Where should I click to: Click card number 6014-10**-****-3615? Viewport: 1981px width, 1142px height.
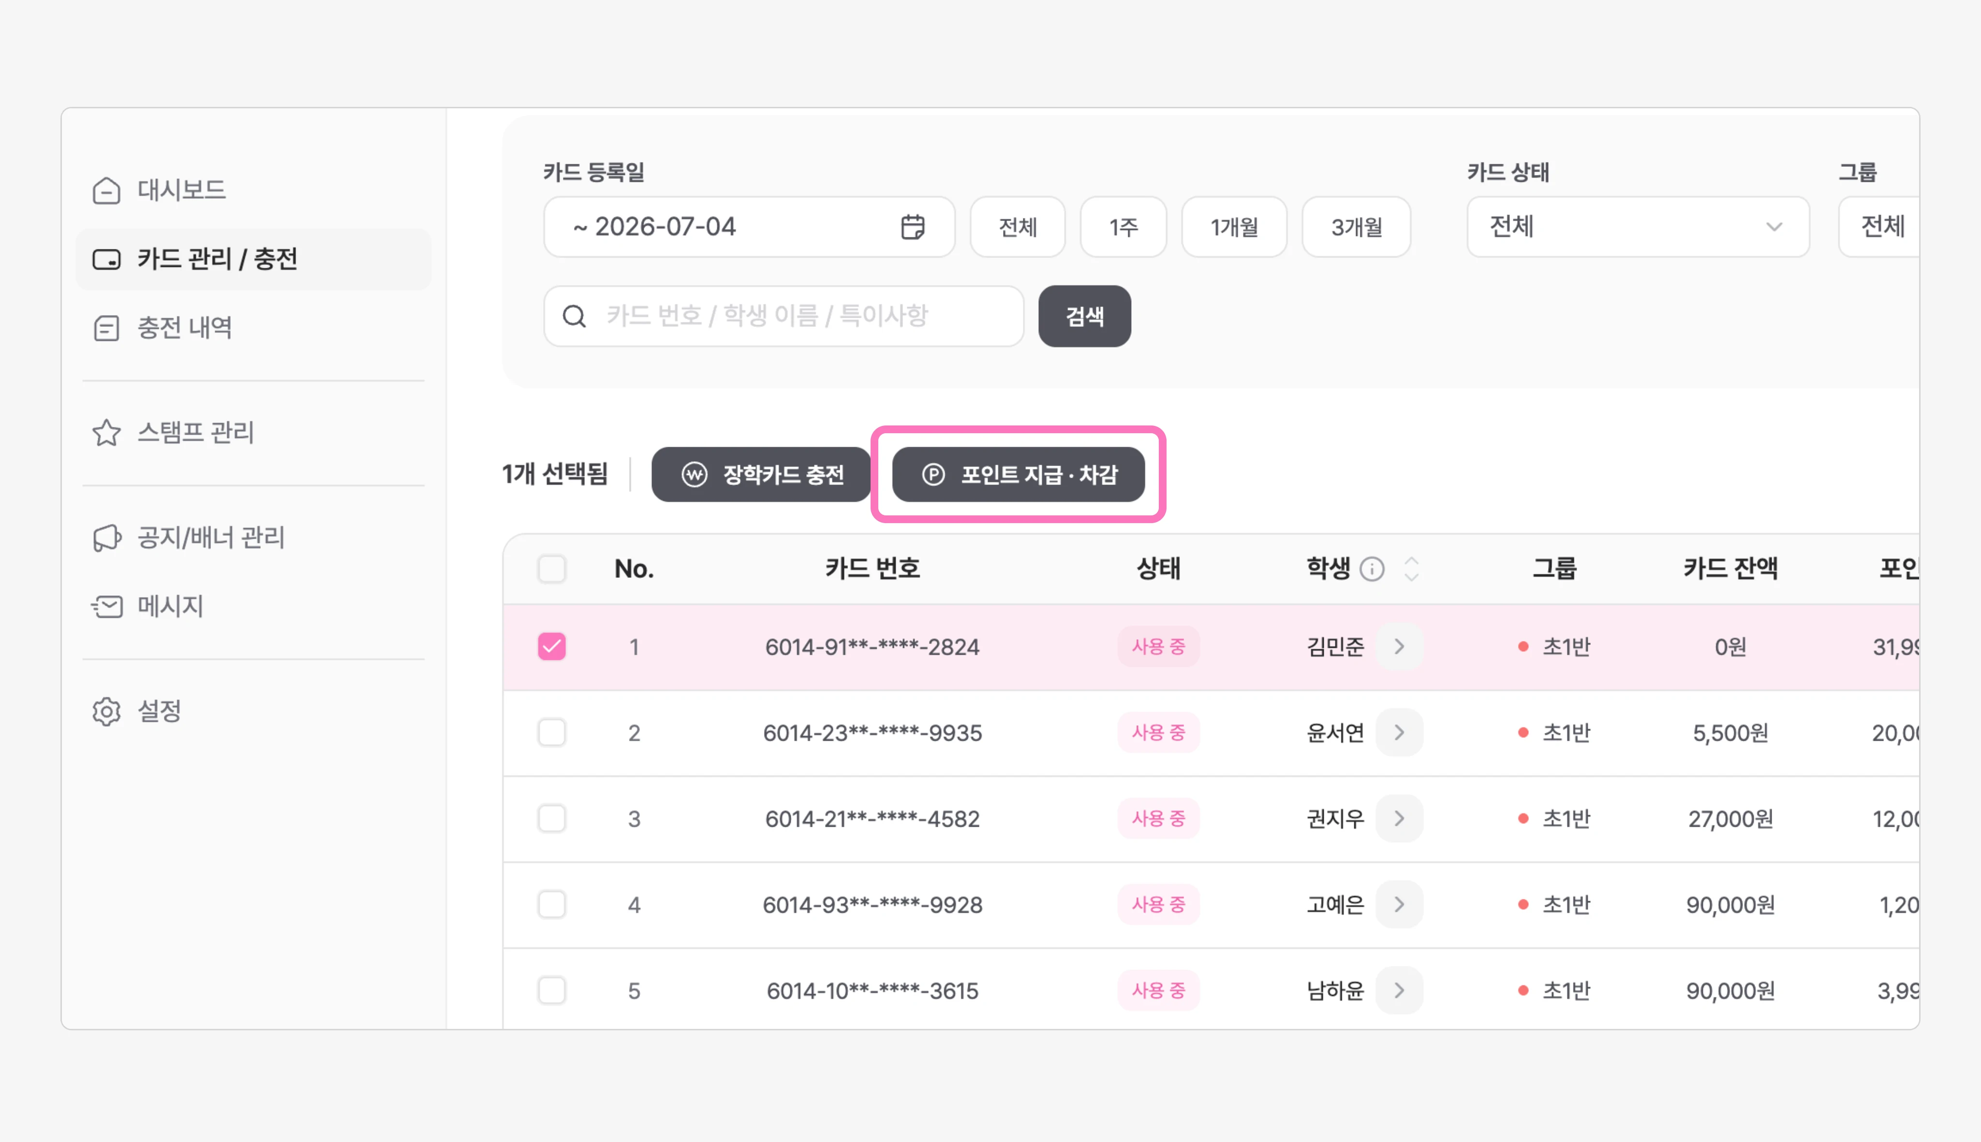tap(872, 991)
